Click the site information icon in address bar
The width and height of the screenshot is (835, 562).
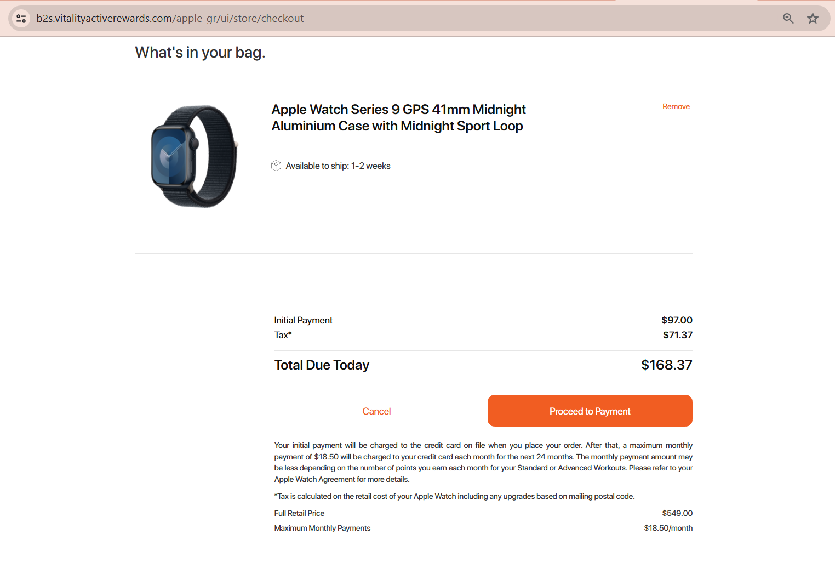(x=21, y=19)
